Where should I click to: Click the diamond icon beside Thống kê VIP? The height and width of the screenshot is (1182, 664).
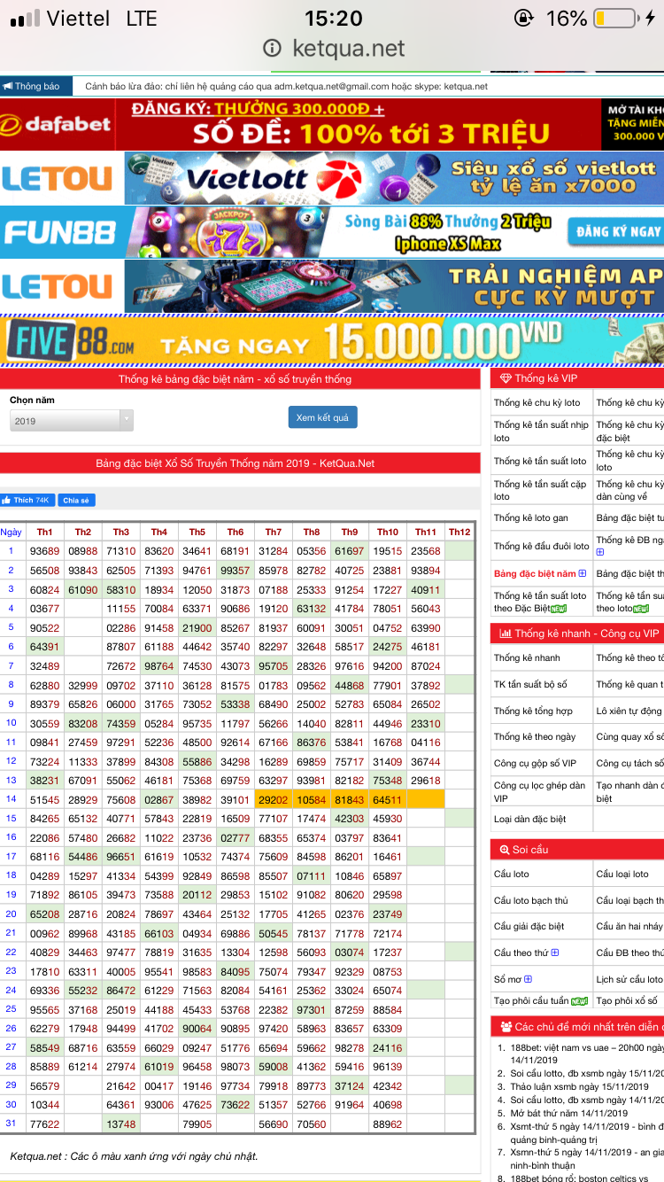(x=506, y=378)
